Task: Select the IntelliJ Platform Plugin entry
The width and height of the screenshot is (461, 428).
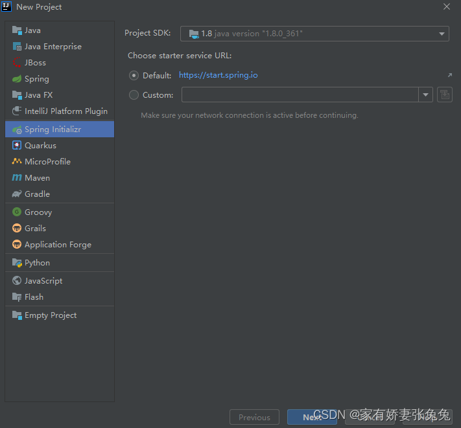Action: [x=60, y=111]
